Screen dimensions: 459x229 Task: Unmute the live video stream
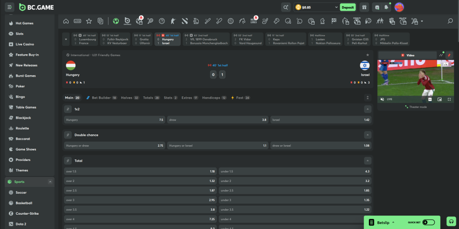[382, 99]
